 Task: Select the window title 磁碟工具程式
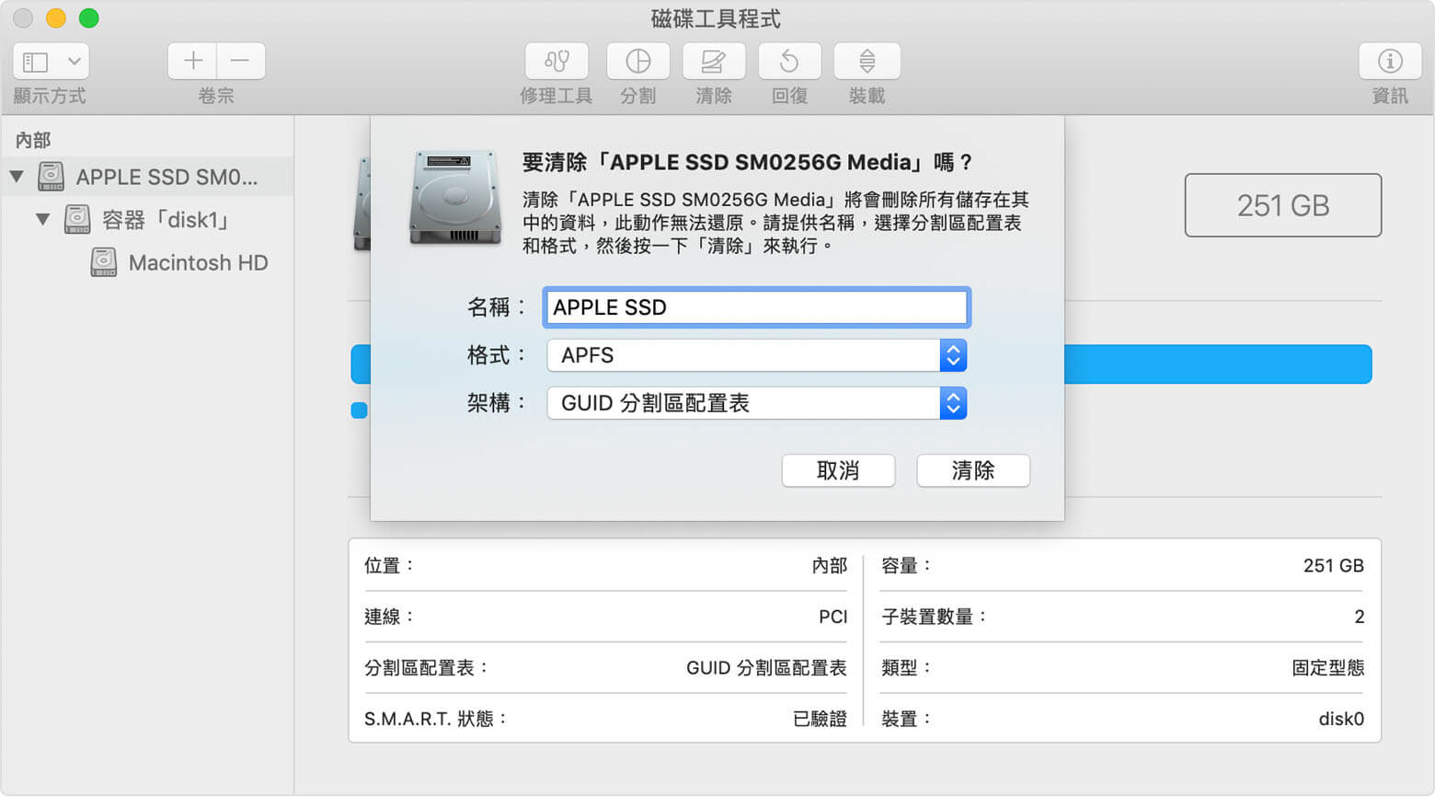click(x=716, y=18)
